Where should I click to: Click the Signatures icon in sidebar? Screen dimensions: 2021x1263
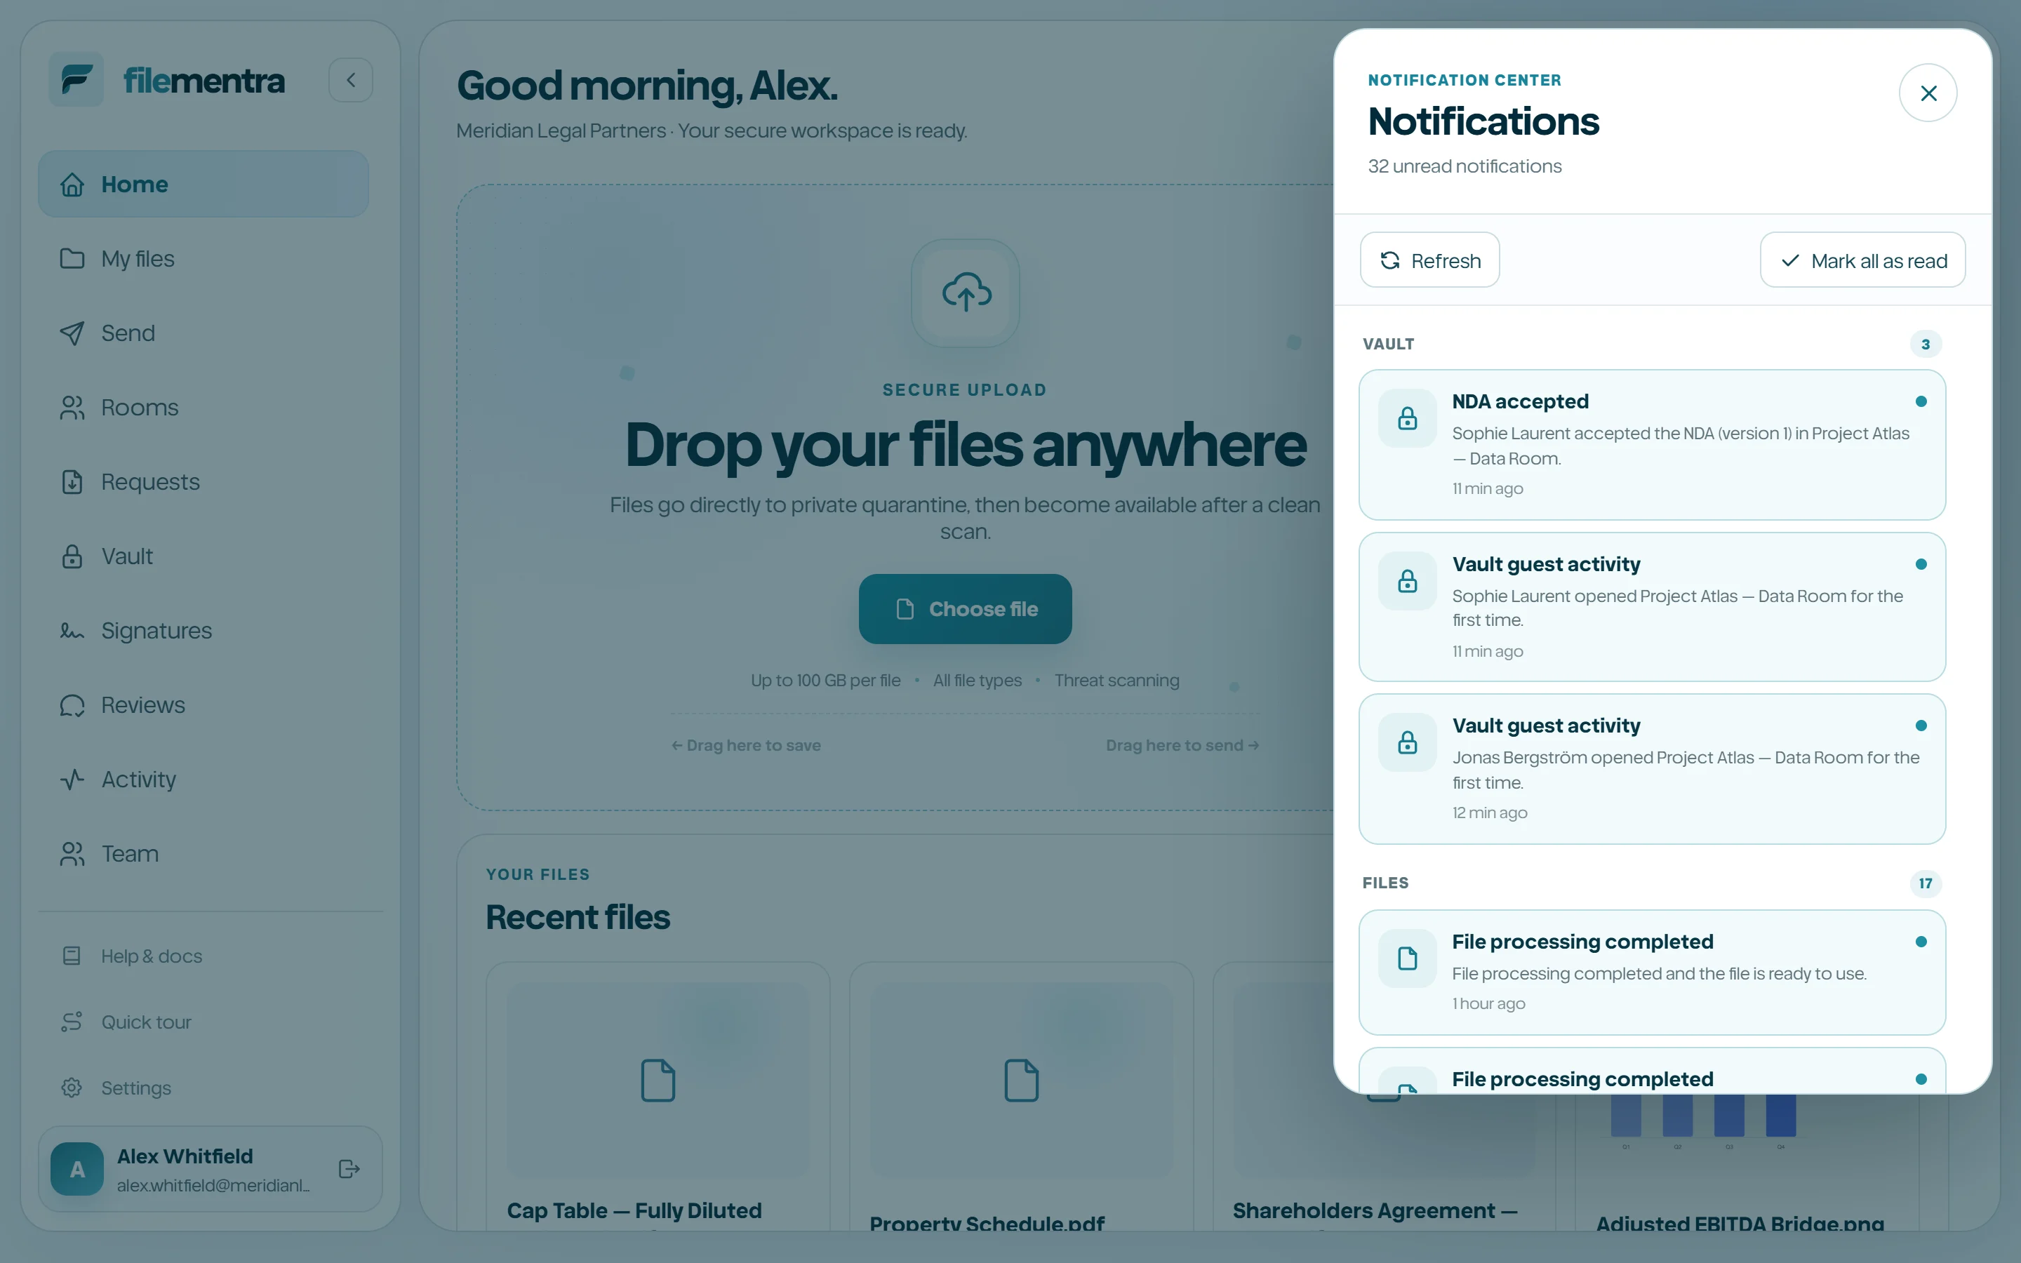tap(72, 631)
